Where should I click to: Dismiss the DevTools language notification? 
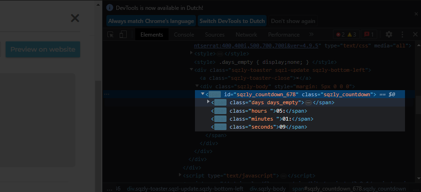tap(416, 14)
